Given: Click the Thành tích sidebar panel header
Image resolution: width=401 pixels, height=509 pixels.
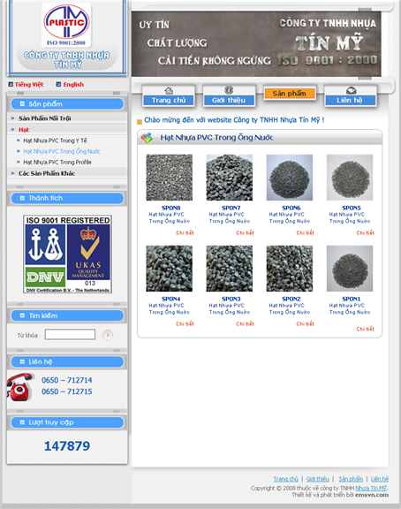Looking at the screenshot, I should pyautogui.click(x=67, y=198).
